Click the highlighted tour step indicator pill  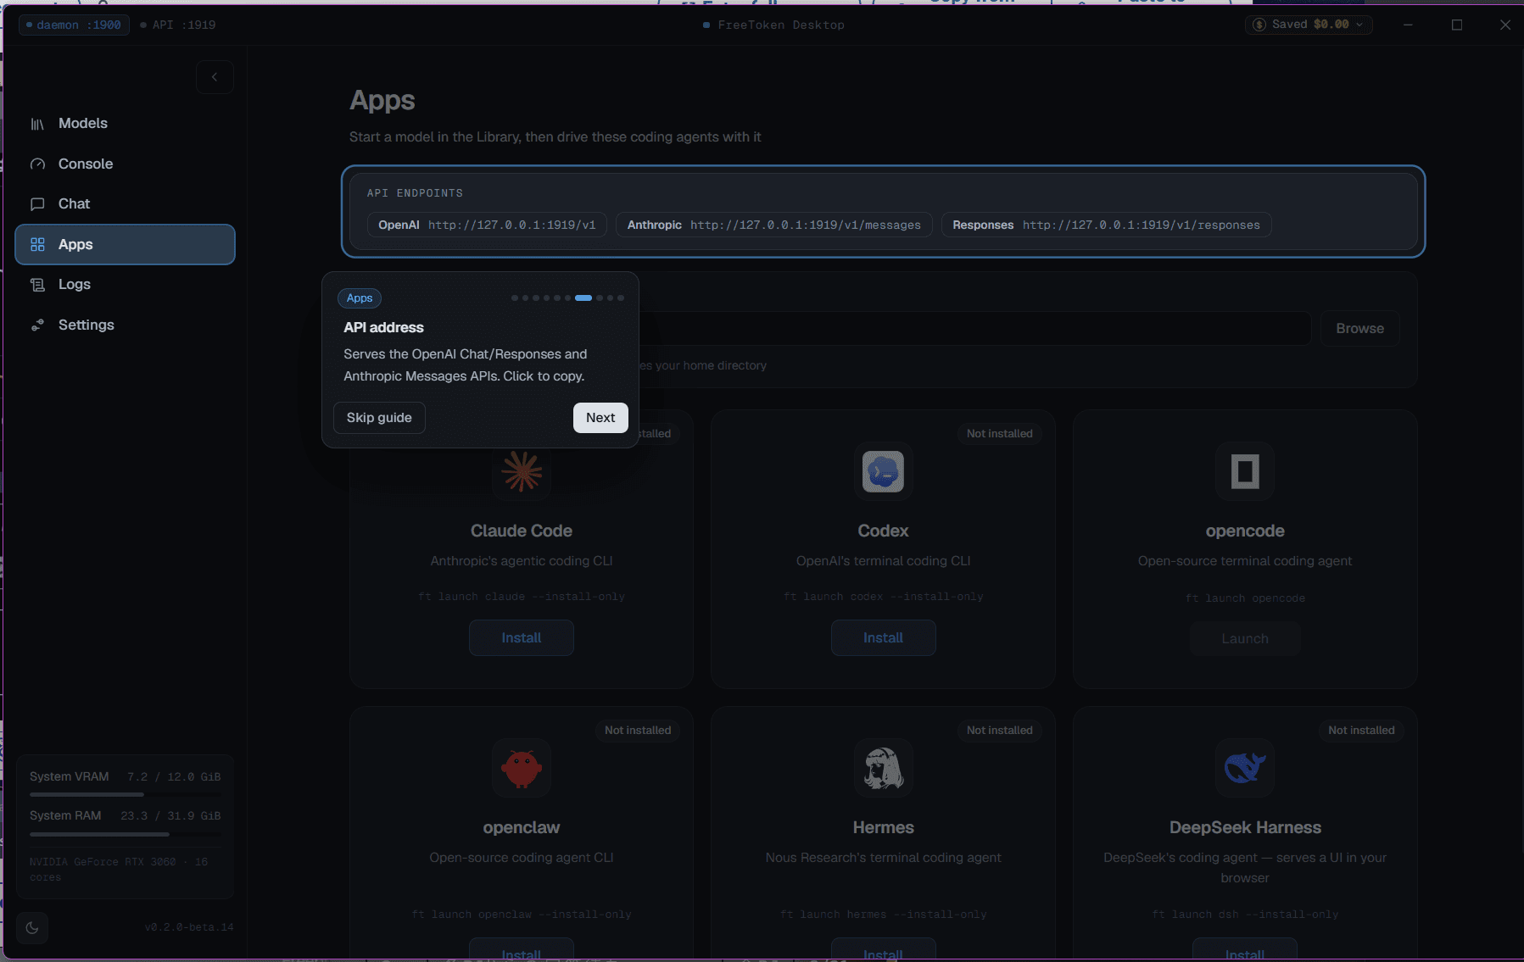[583, 298]
